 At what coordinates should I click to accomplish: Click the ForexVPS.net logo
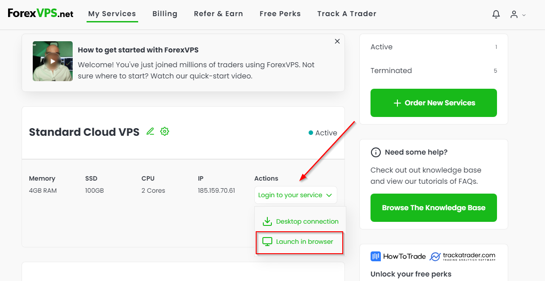click(39, 13)
